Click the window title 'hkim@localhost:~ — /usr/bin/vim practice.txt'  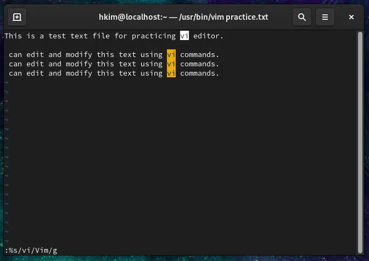pos(183,17)
